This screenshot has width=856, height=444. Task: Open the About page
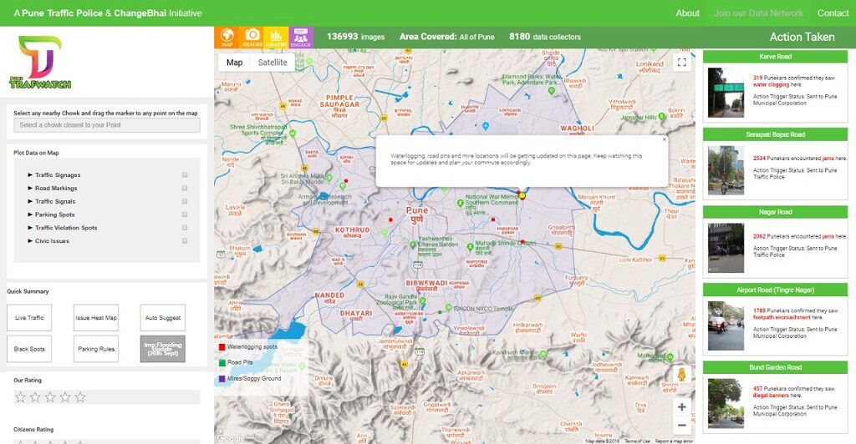(x=687, y=13)
